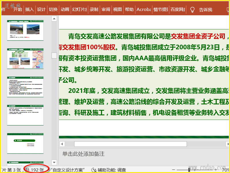Open the 动画 ribbon tab
This screenshot has width=230, height=173.
pyautogui.click(x=65, y=10)
